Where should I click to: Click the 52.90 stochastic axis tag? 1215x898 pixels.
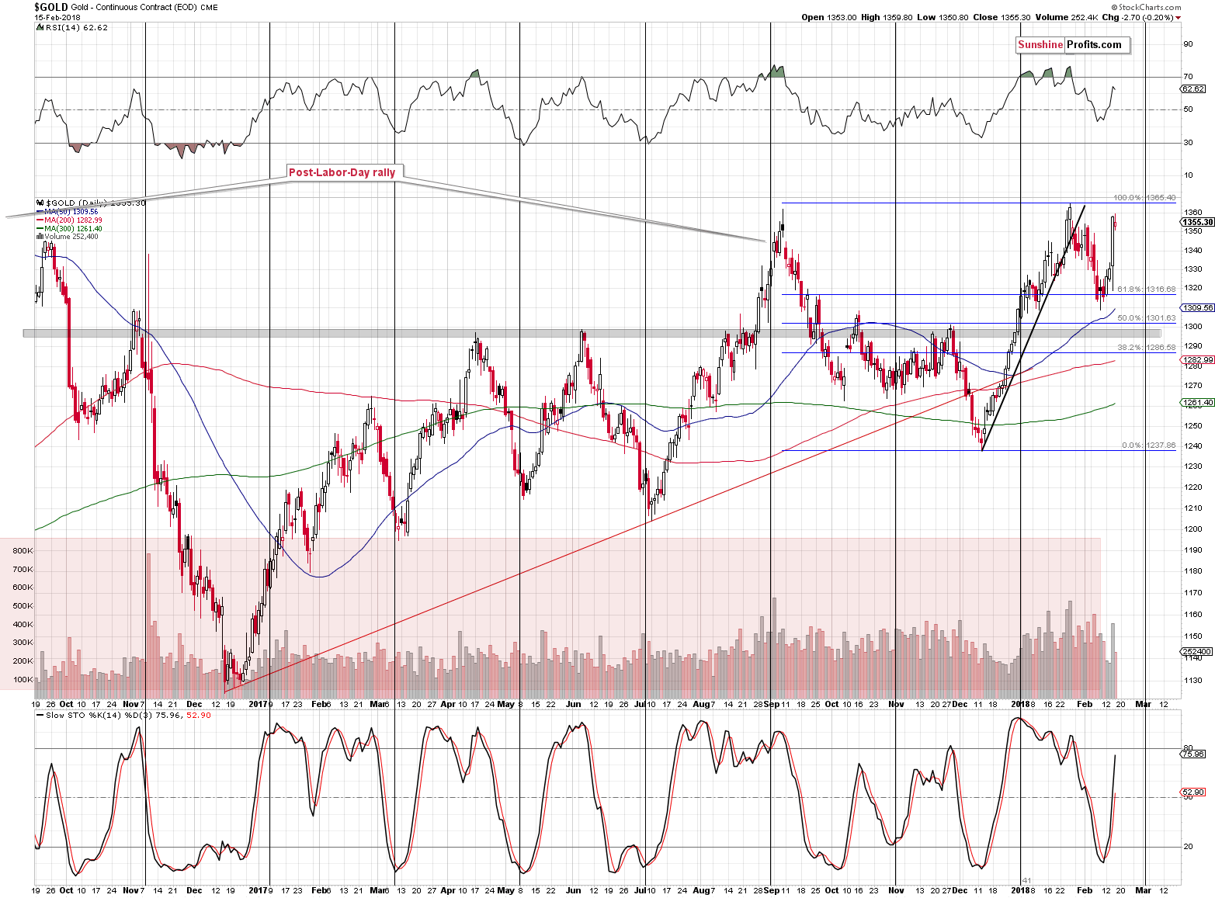[1192, 792]
